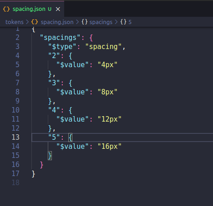Click the "$type" key on line 3
The width and height of the screenshot is (213, 206).
[62, 47]
